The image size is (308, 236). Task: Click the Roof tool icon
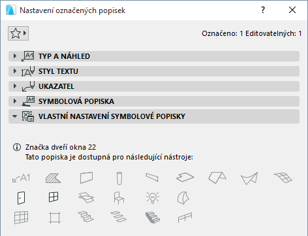[217, 177]
